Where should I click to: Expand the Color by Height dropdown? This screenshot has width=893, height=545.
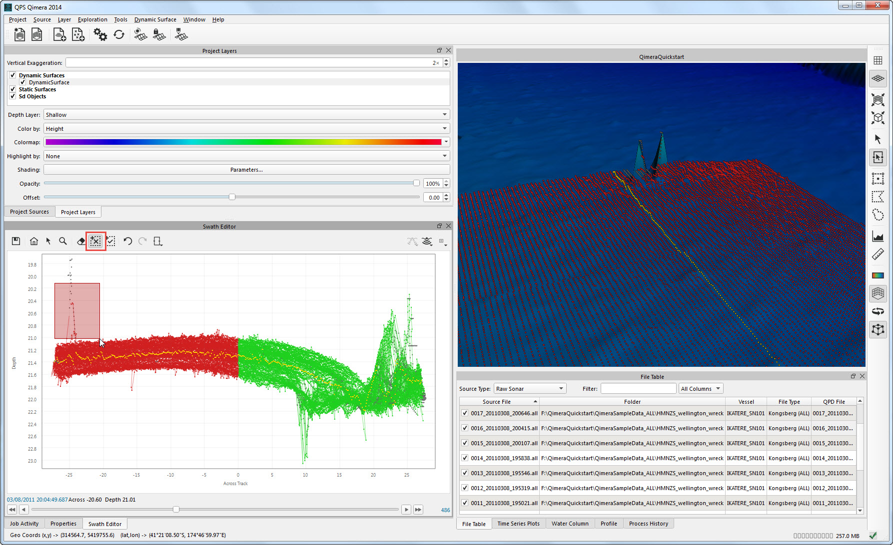246,129
